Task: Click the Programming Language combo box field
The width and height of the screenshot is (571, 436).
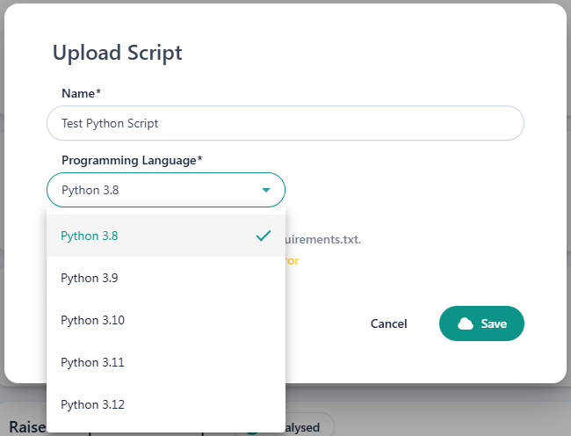Action: (x=158, y=190)
